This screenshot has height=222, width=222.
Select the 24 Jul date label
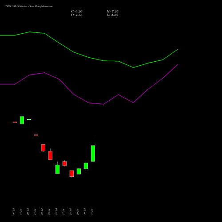(56, 211)
